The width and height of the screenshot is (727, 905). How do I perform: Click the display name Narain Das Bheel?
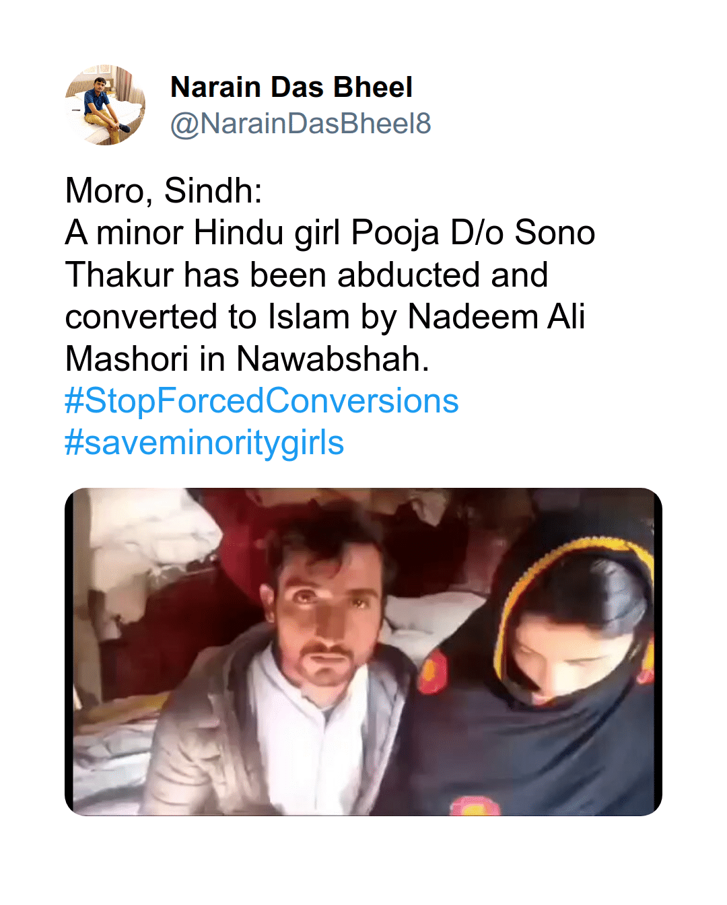coord(291,87)
